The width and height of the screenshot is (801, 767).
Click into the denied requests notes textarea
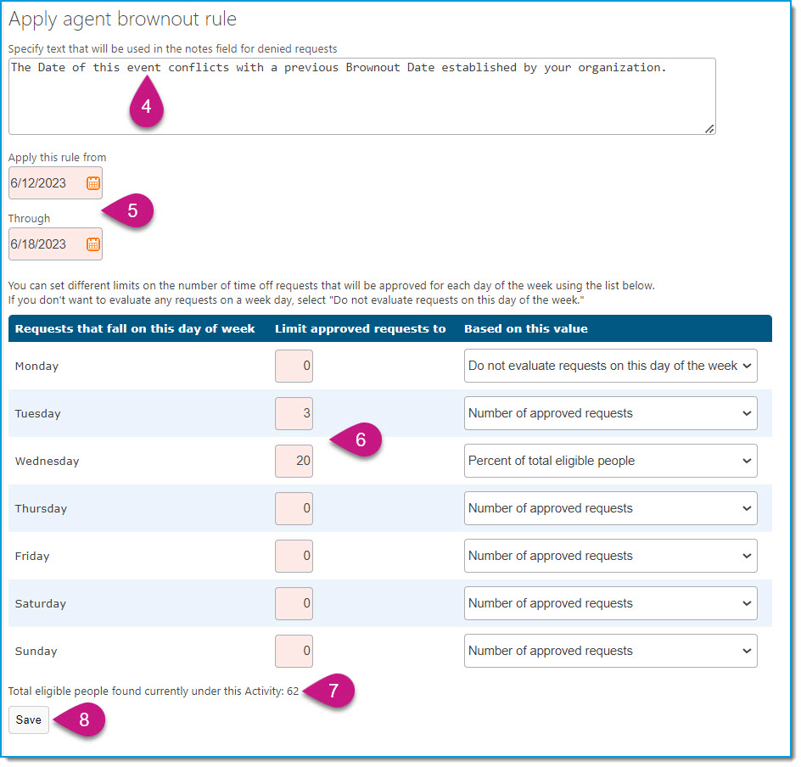tap(362, 97)
